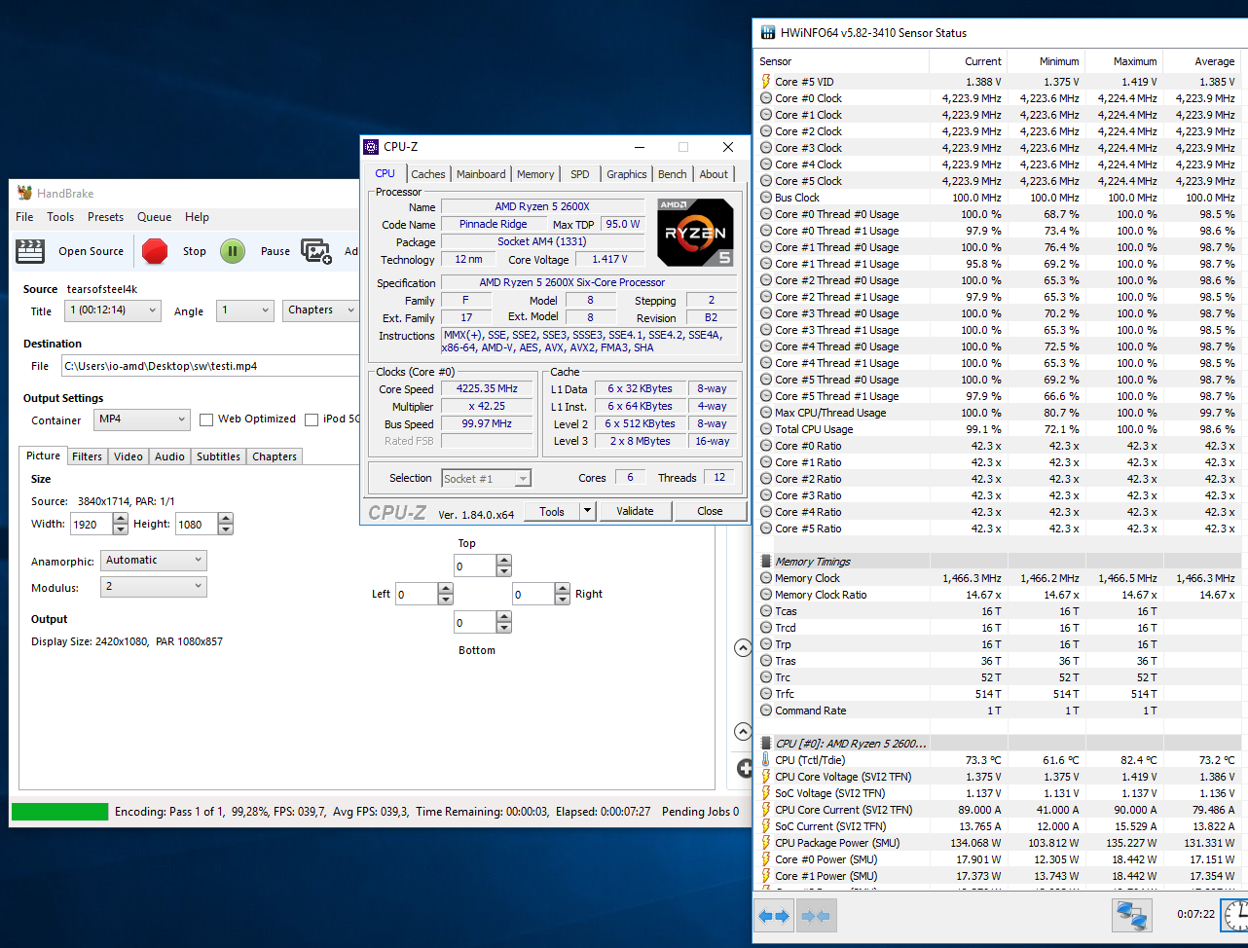Click the CPU [#0] AMD Ryzen group icon
Image resolution: width=1248 pixels, height=948 pixels.
click(x=766, y=744)
